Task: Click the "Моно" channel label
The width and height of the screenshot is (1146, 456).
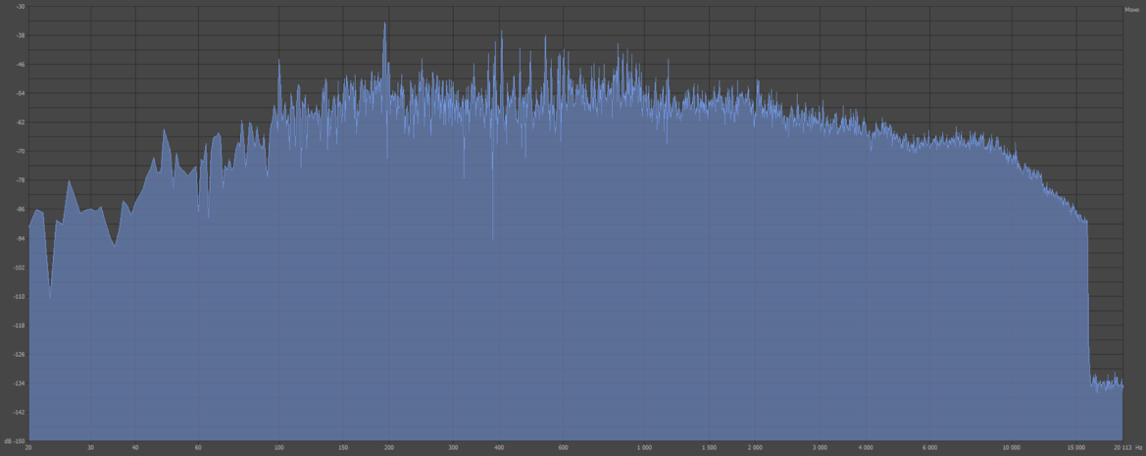Action: pos(1131,10)
